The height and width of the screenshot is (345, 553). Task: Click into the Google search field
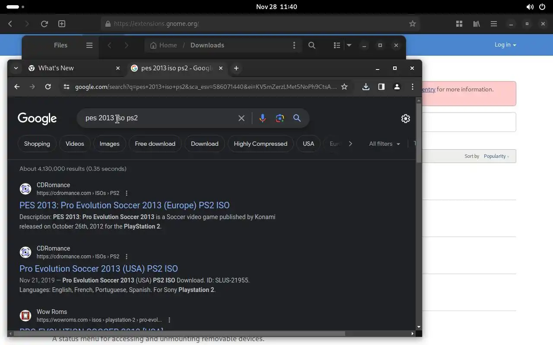158,118
